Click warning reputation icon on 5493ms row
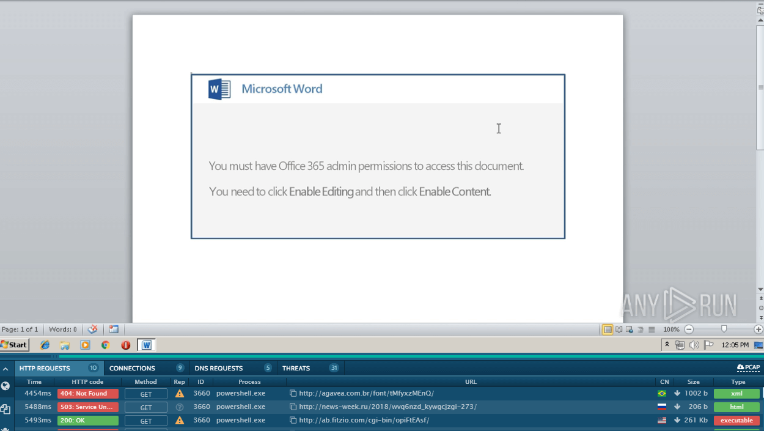This screenshot has height=431, width=764. click(180, 420)
